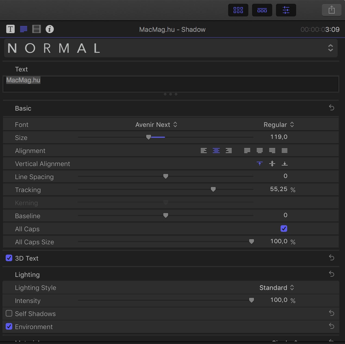Viewport: 345px width, 344px height.
Task: Align text to the right
Action: click(229, 151)
